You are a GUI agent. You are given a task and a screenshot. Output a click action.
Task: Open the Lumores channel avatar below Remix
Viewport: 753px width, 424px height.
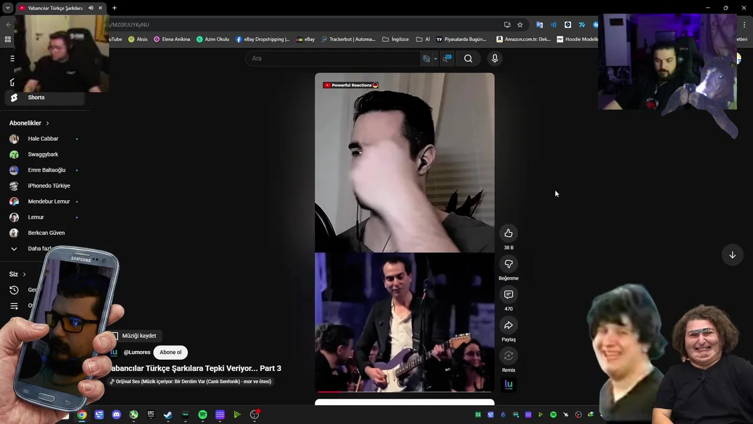508,385
